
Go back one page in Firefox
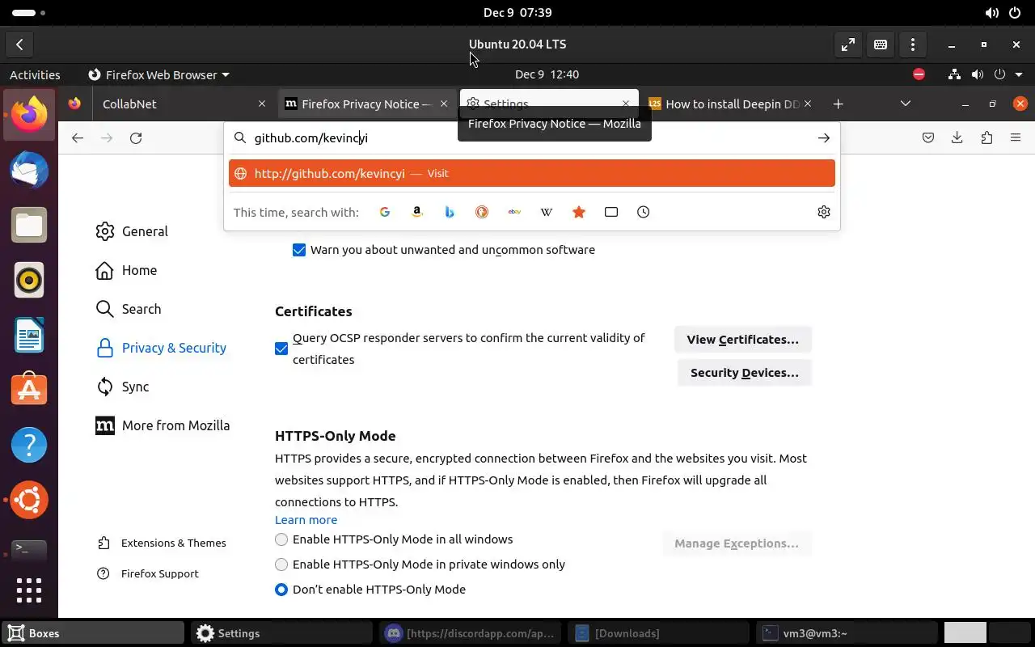tap(78, 138)
